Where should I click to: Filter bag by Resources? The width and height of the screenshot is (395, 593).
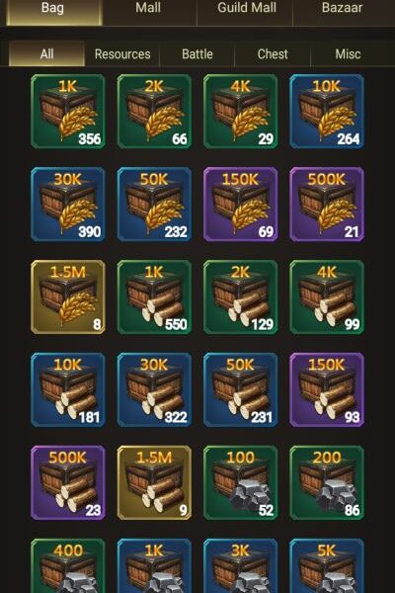pyautogui.click(x=122, y=54)
